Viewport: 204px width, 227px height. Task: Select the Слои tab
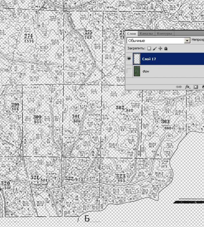point(132,34)
